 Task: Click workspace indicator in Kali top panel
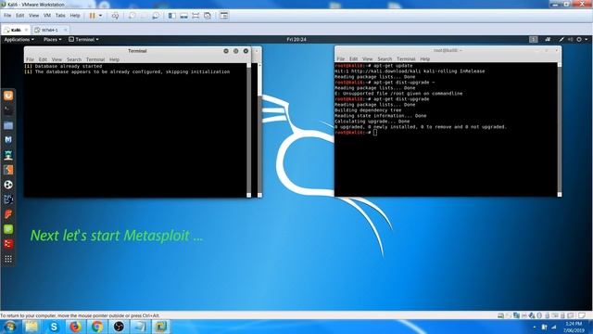click(x=534, y=39)
